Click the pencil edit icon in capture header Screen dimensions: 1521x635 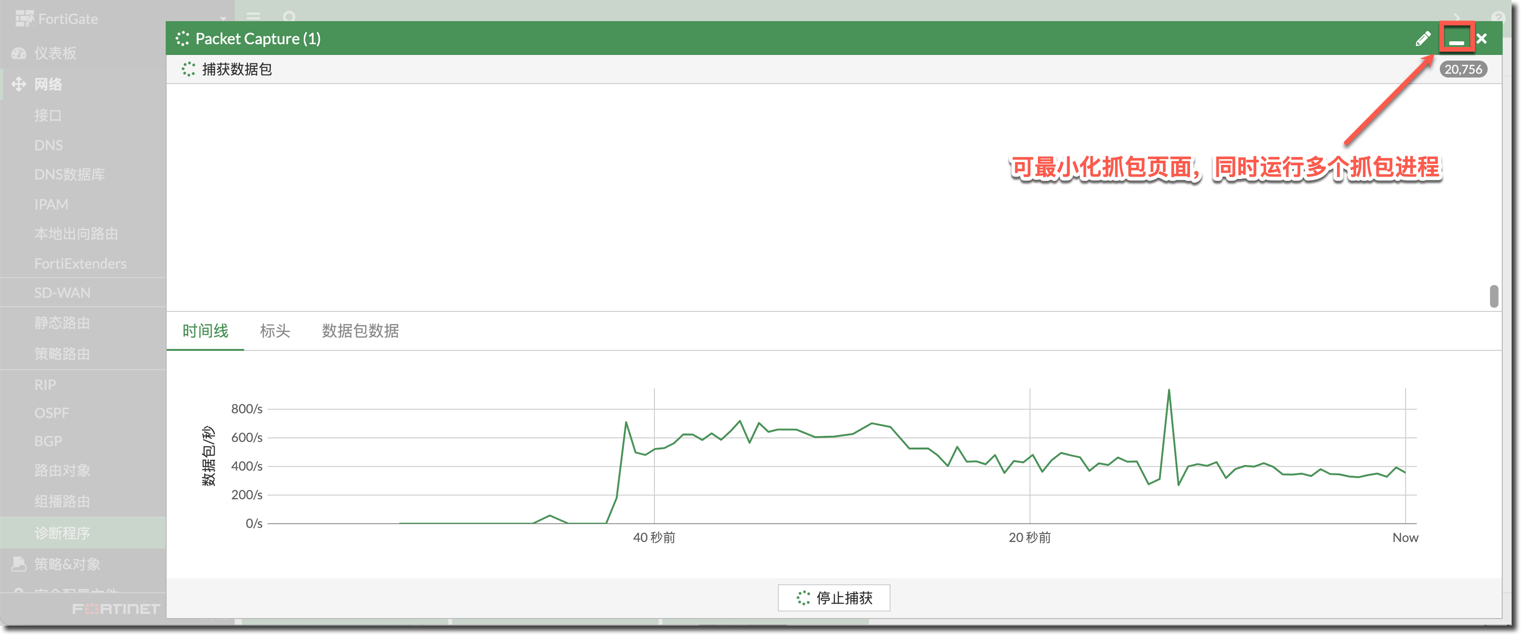pos(1423,39)
